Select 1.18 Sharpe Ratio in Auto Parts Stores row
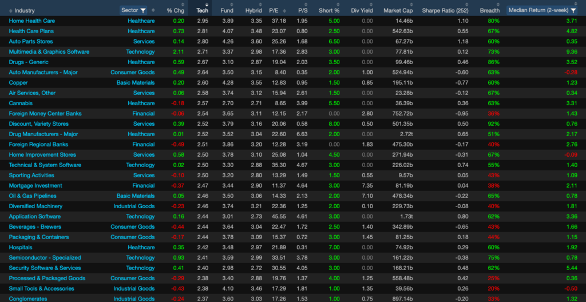This screenshot has width=586, height=302. 464,42
